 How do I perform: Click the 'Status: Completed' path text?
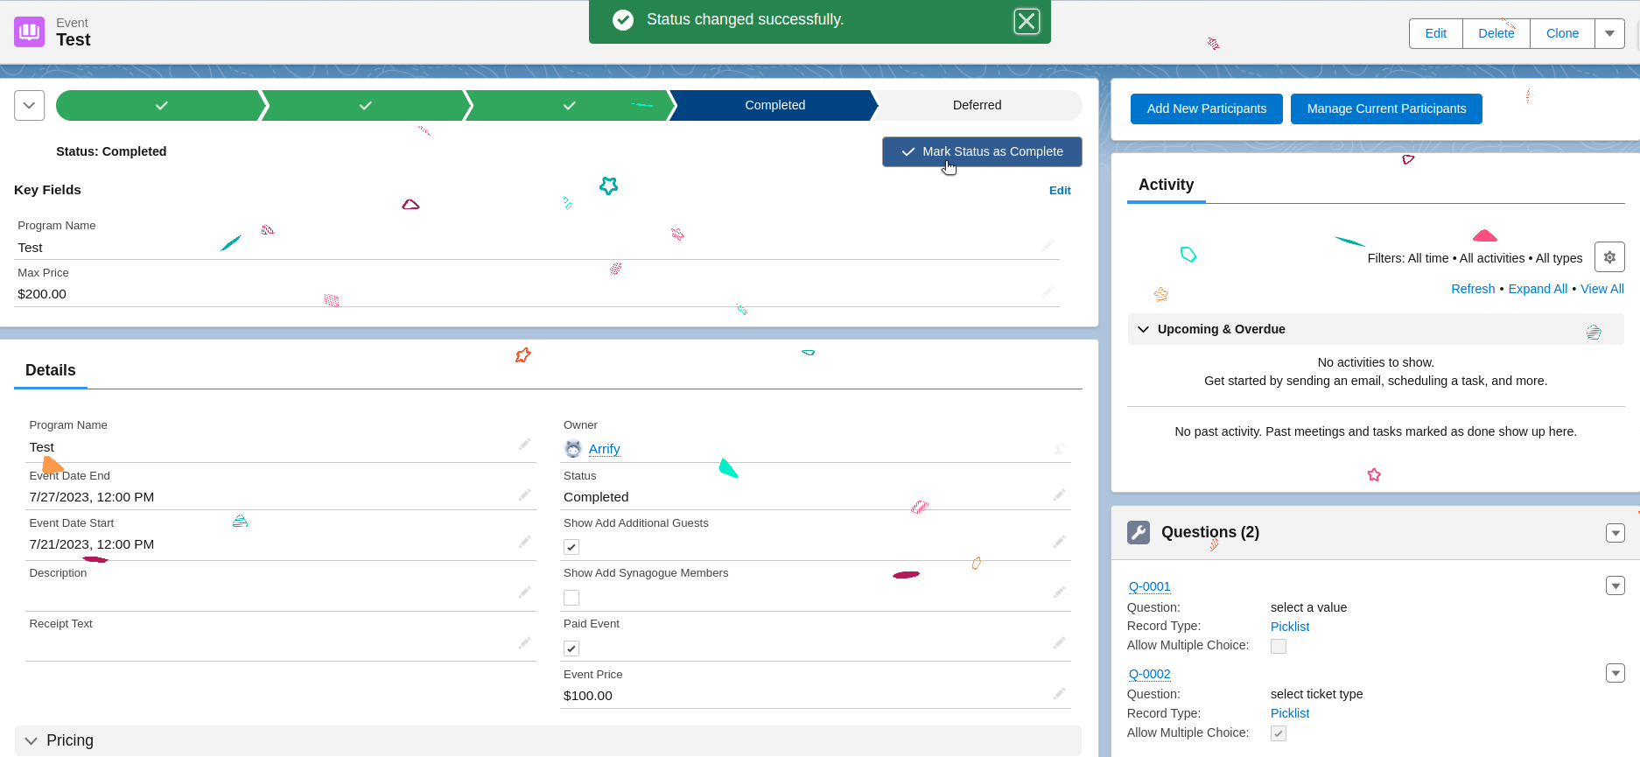(x=111, y=151)
